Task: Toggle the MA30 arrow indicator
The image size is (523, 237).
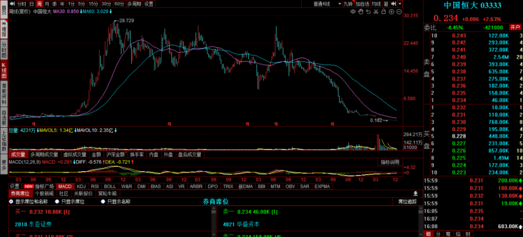Action: pos(81,11)
